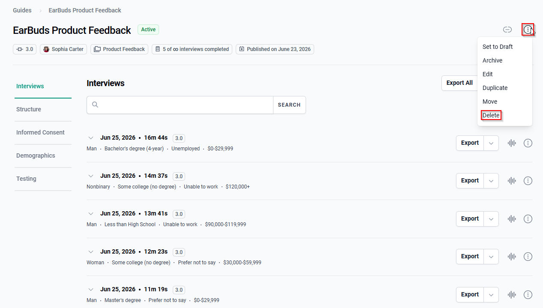Open Export dropdown arrow for 14m 37s interview
Viewport: 543px width, 308px height.
click(492, 181)
